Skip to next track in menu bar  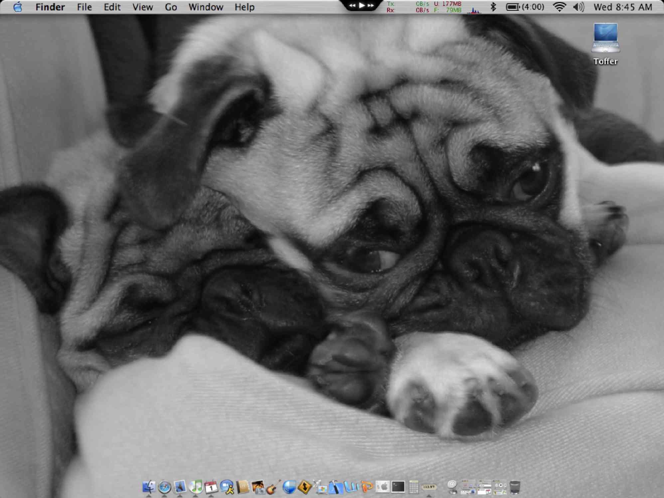click(371, 5)
